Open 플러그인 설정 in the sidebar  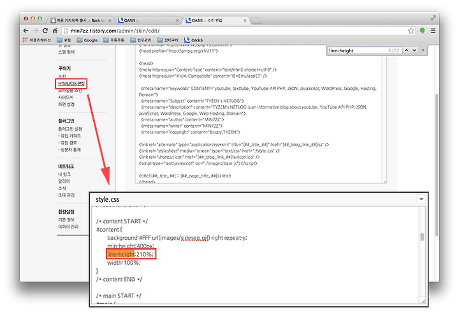pyautogui.click(x=70, y=129)
